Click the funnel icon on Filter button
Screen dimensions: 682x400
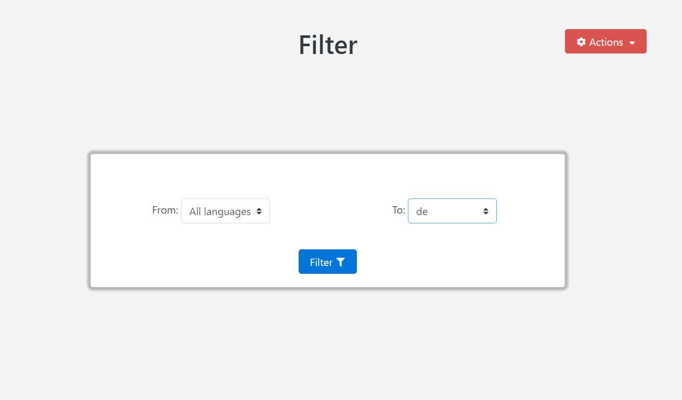tap(340, 262)
